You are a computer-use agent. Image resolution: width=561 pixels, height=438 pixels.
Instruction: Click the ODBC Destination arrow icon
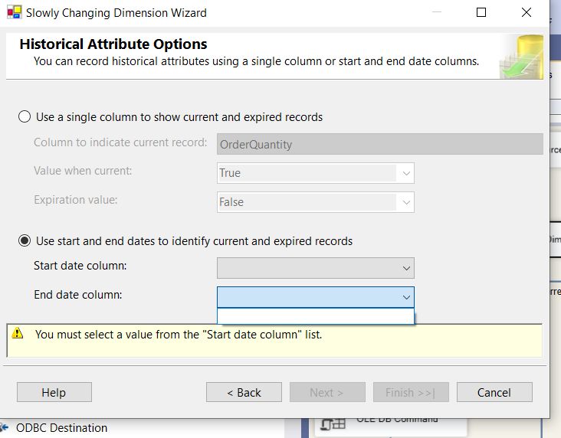point(5,428)
